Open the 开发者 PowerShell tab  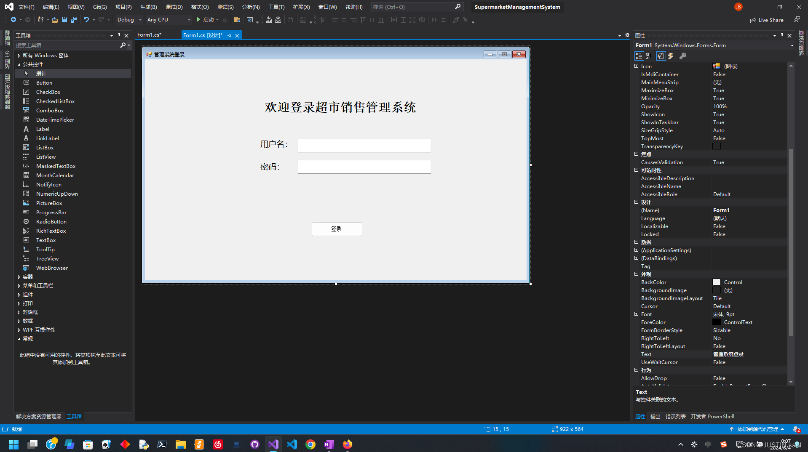(712, 417)
